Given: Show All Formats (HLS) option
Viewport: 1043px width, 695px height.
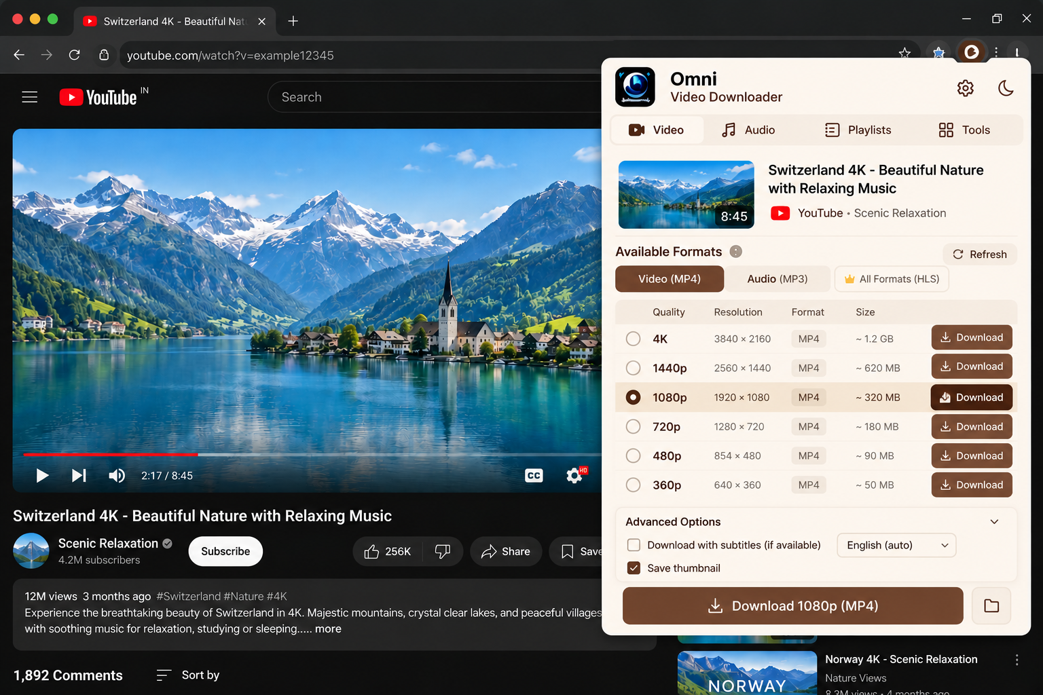Looking at the screenshot, I should tap(892, 279).
